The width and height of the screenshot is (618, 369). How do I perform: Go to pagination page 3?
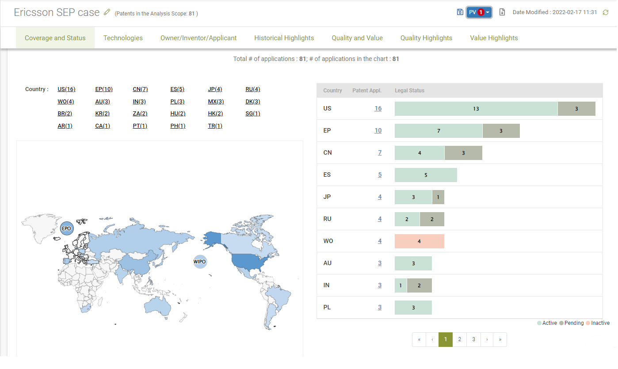tap(473, 339)
